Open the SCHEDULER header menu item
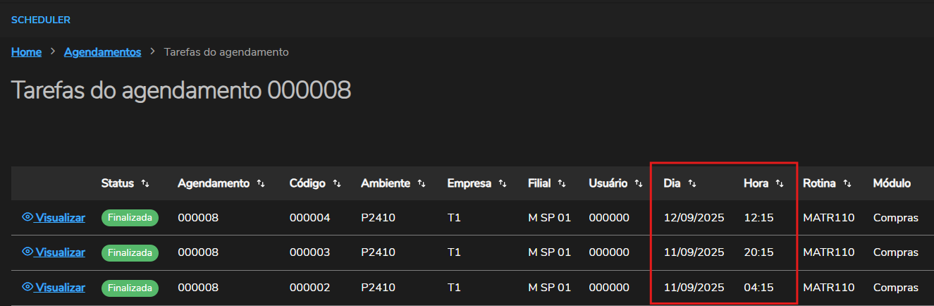The height and width of the screenshot is (306, 934). tap(41, 20)
